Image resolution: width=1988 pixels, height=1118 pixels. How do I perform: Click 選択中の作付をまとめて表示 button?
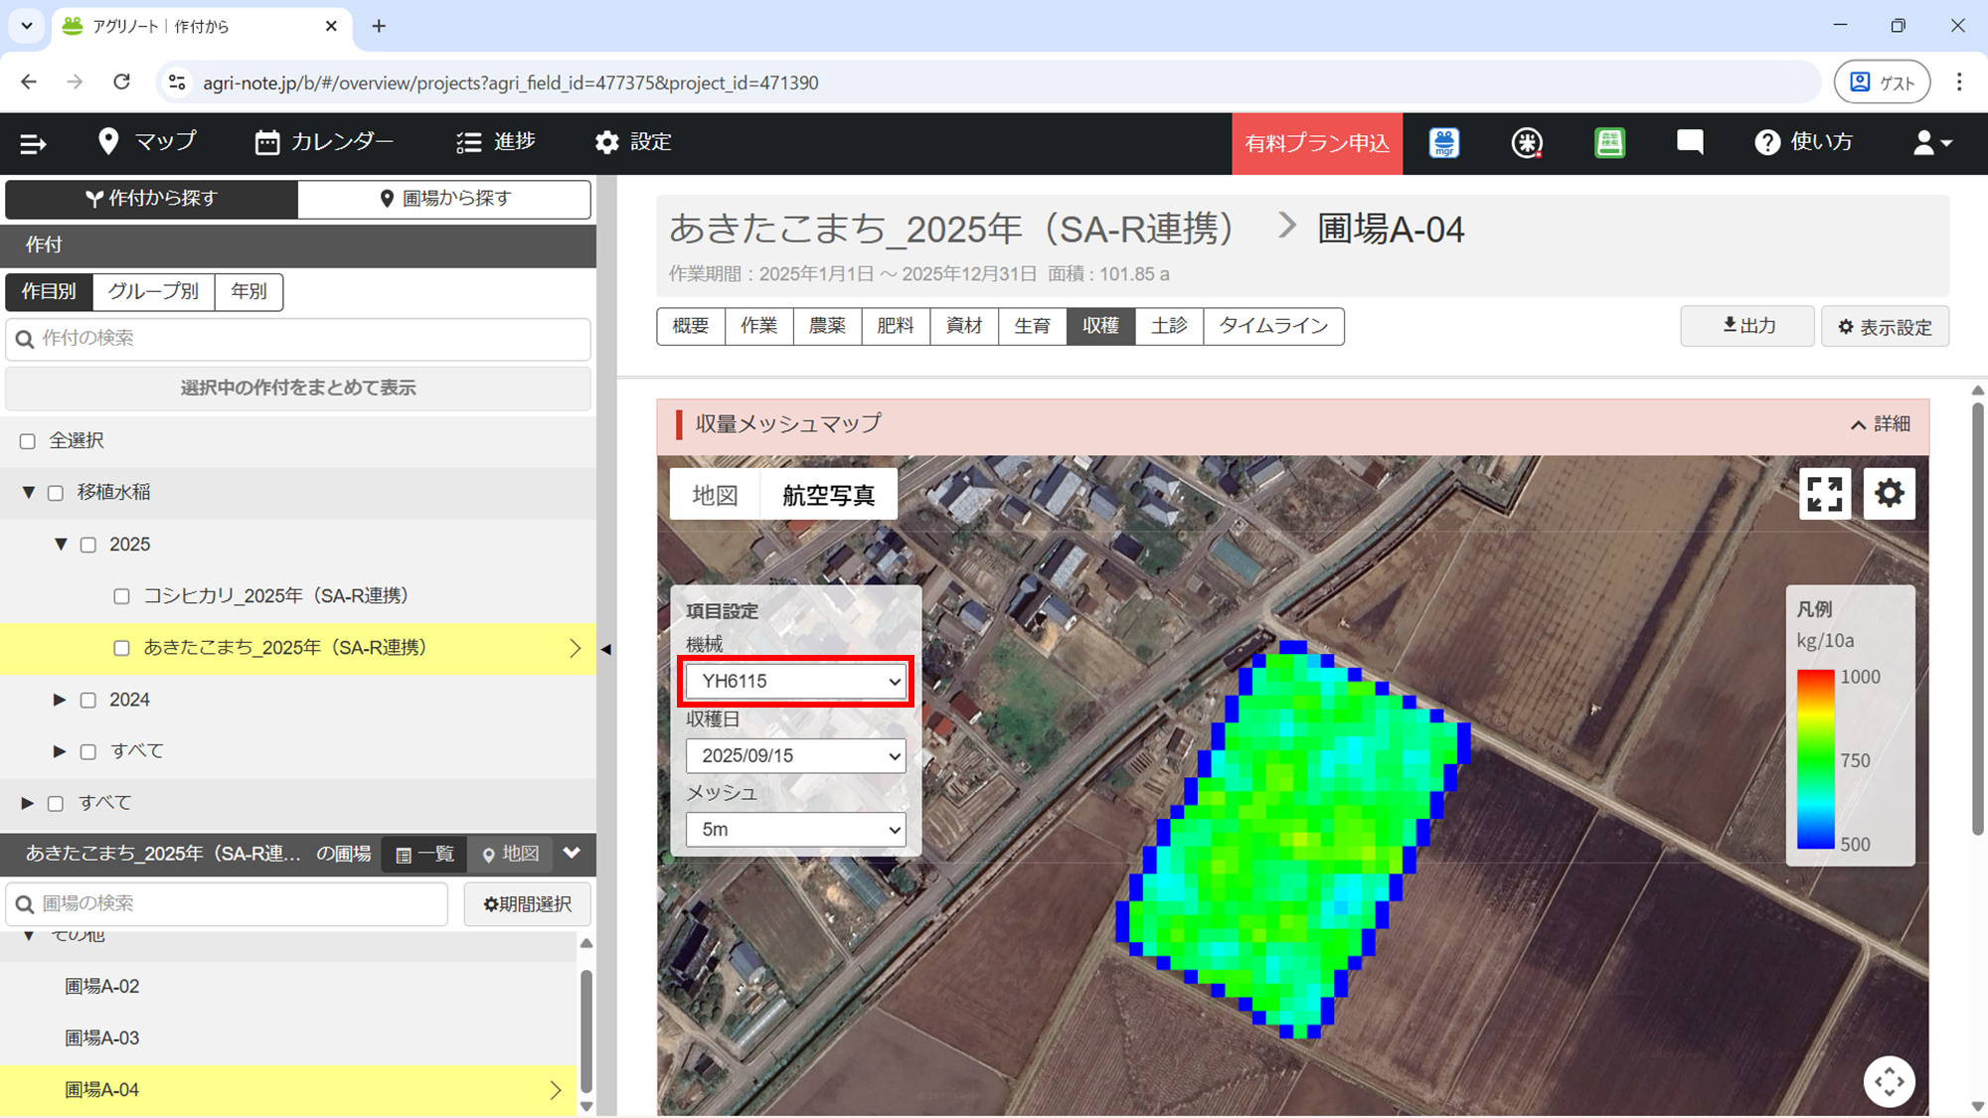(x=298, y=388)
